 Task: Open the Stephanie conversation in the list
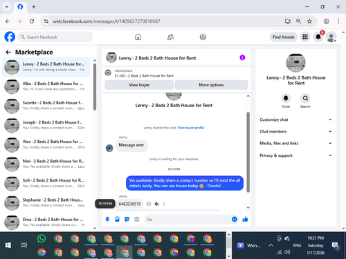pos(46,202)
